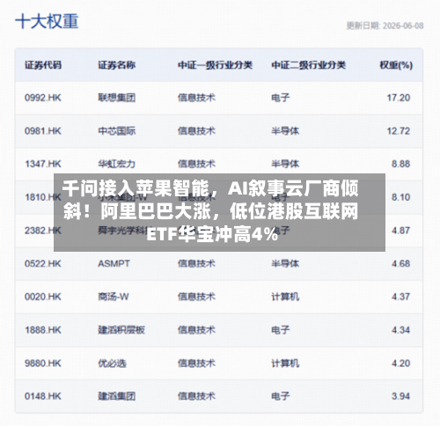This screenshot has width=440, height=426.
Task: Click the name 建滔集团
Action: tap(117, 396)
